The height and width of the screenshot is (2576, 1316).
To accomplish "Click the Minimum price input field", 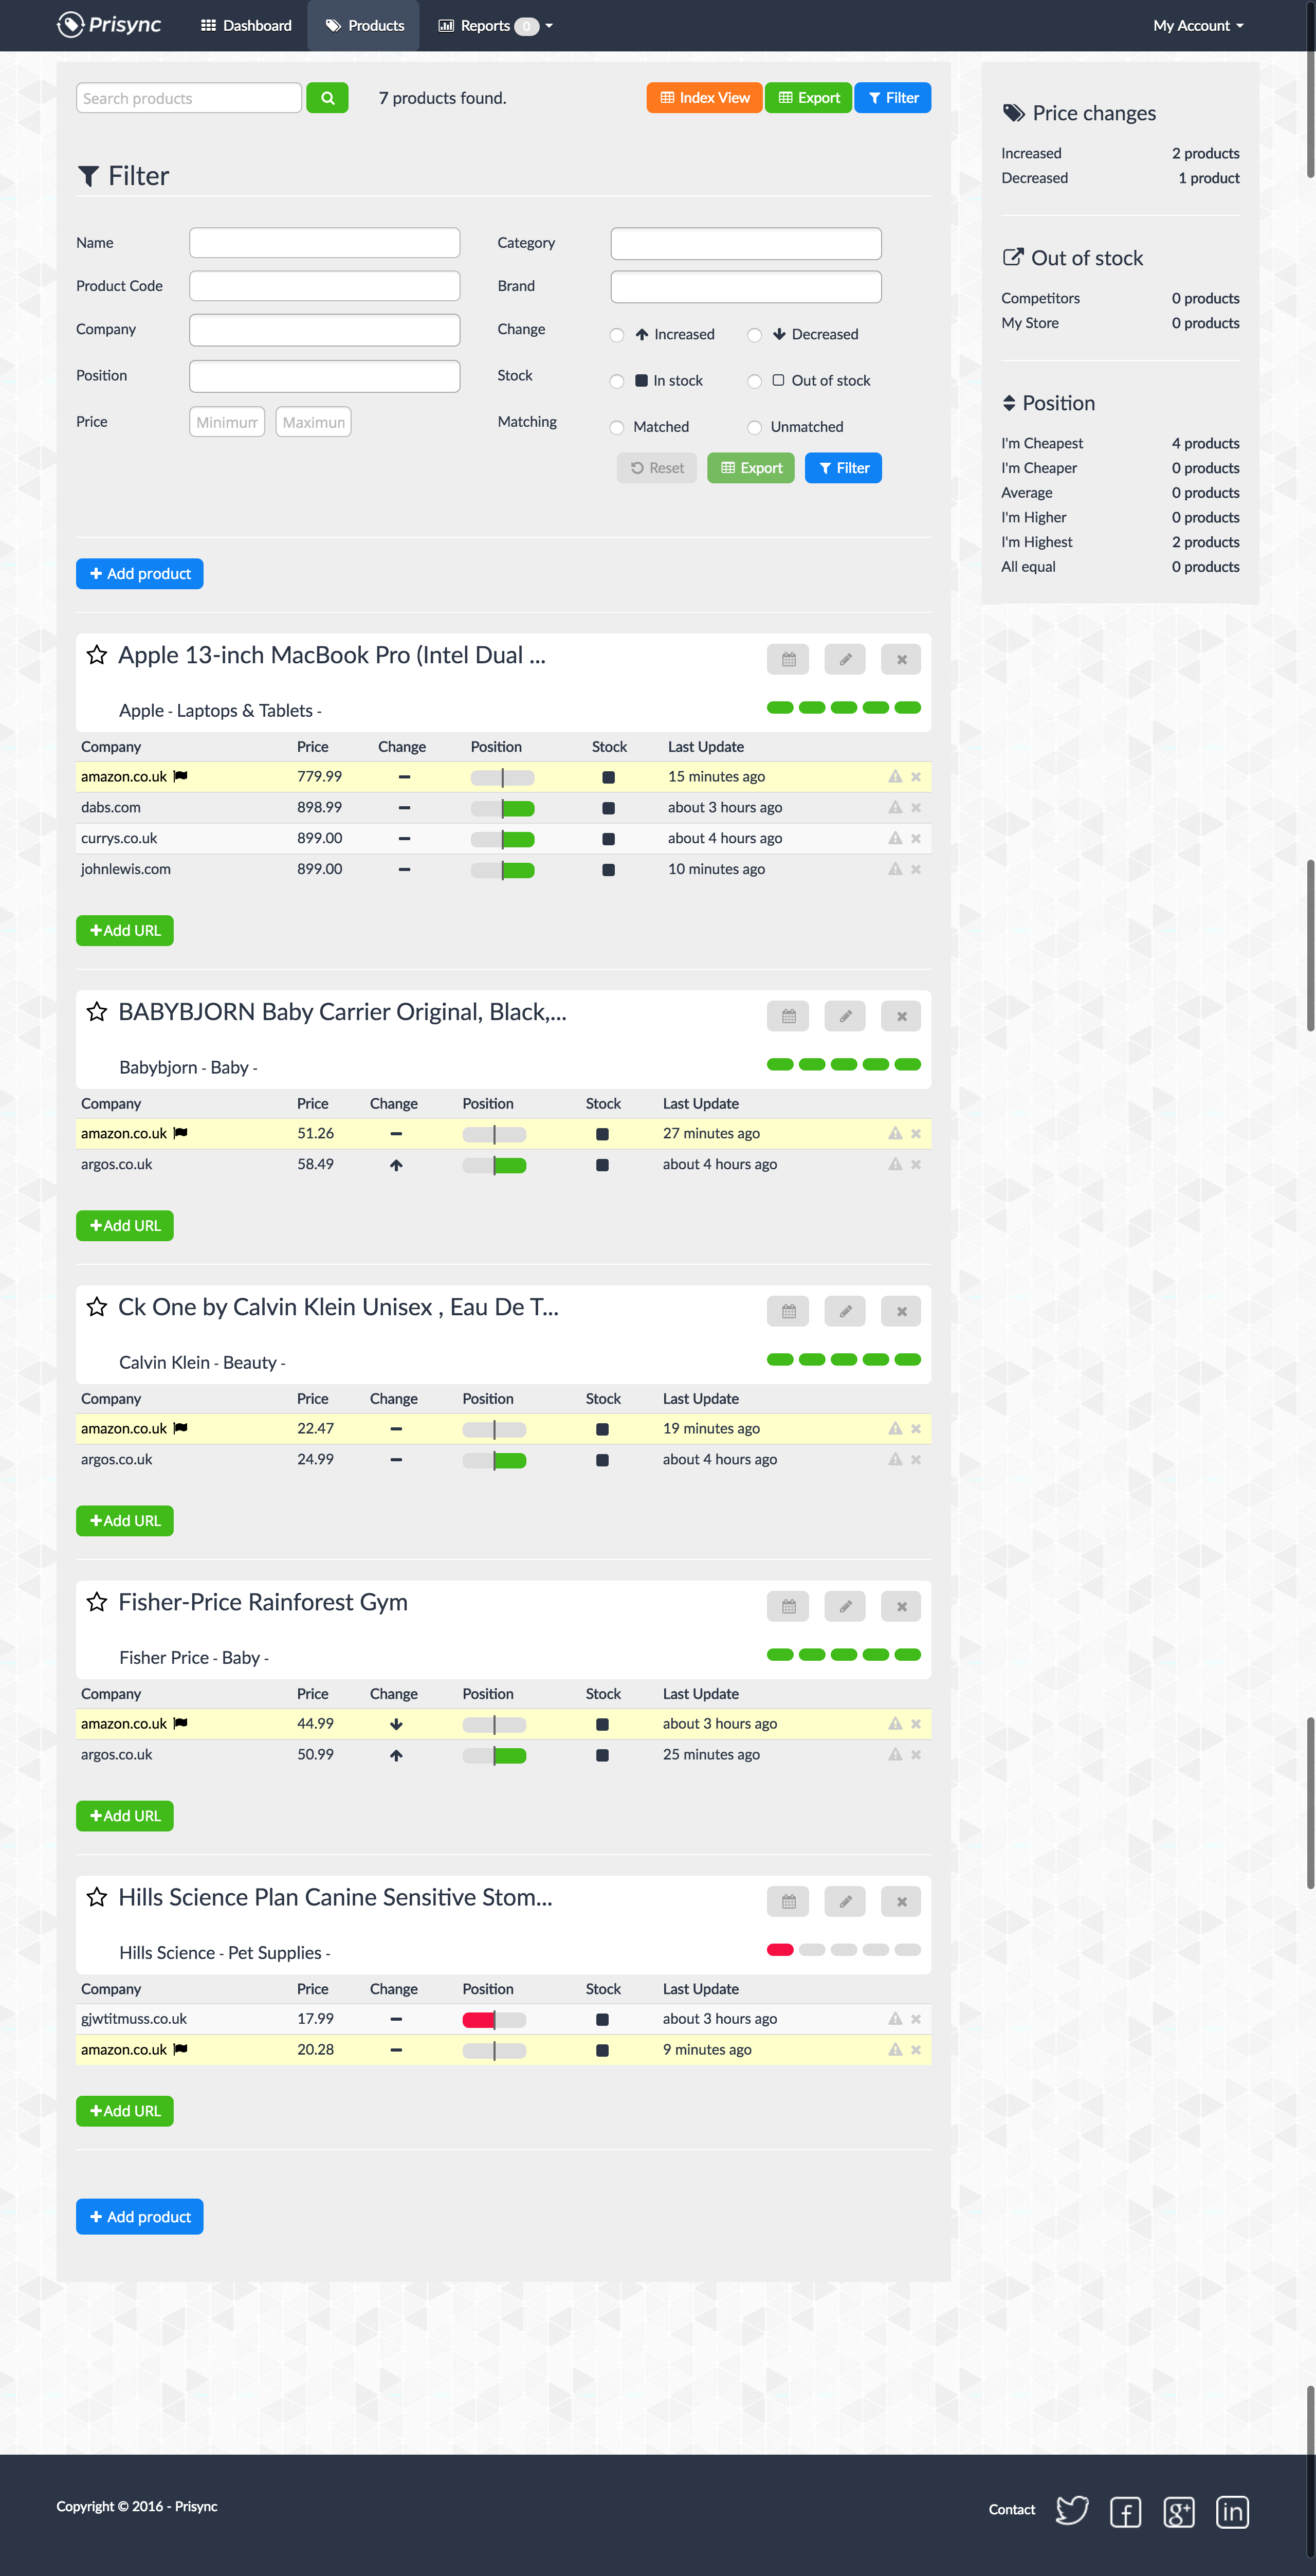I will (x=227, y=422).
